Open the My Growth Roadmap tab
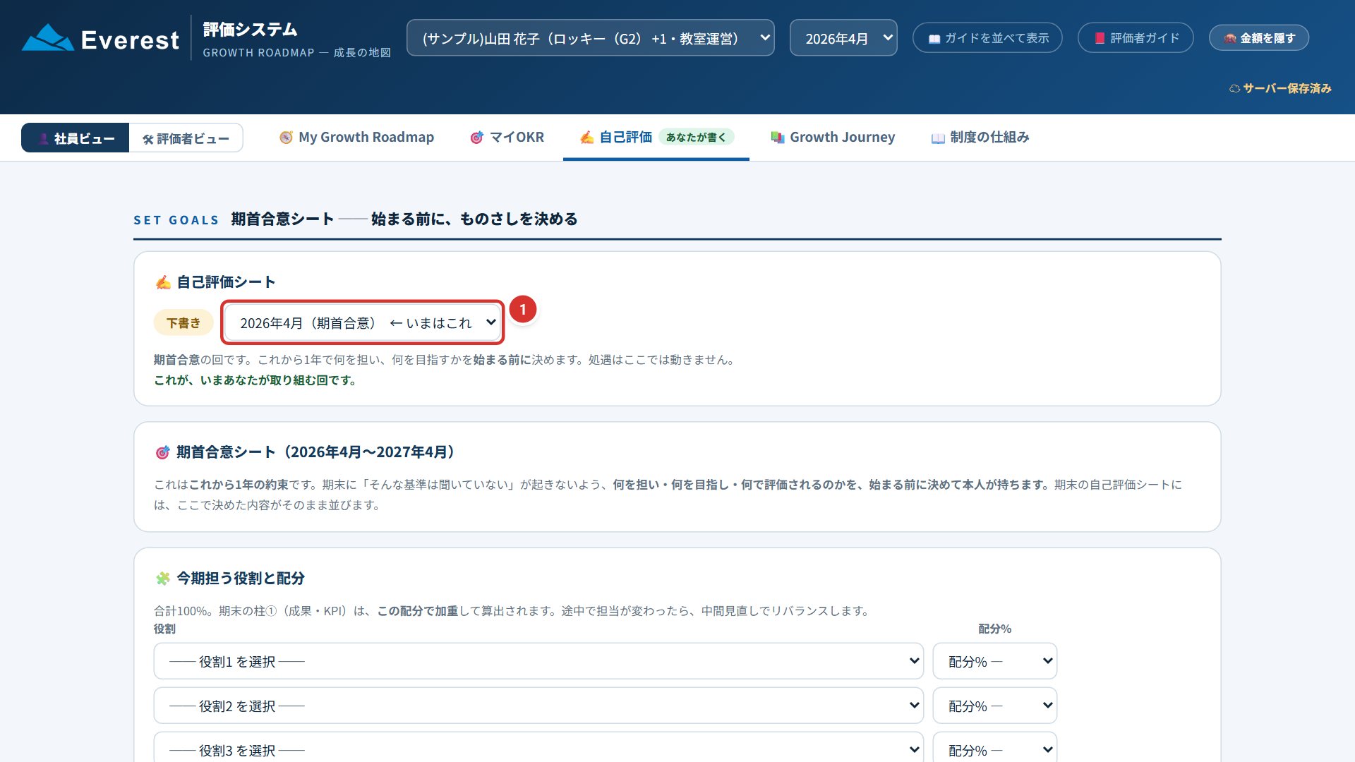 [x=356, y=137]
